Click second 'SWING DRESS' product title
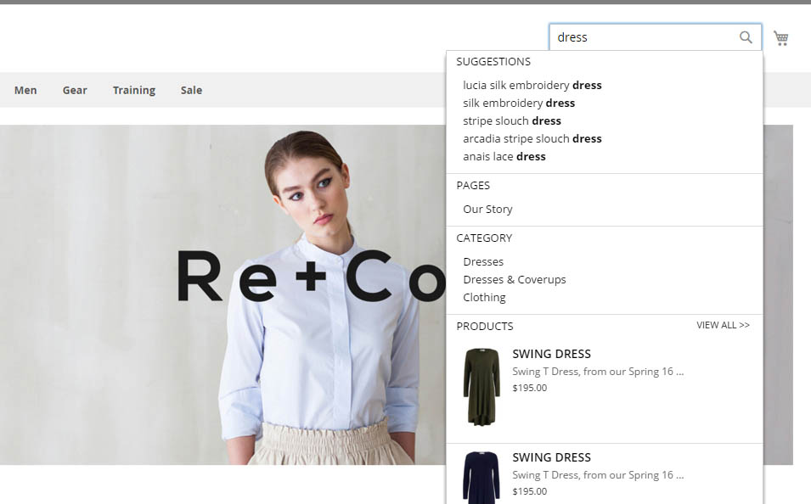The width and height of the screenshot is (811, 504). click(551, 457)
